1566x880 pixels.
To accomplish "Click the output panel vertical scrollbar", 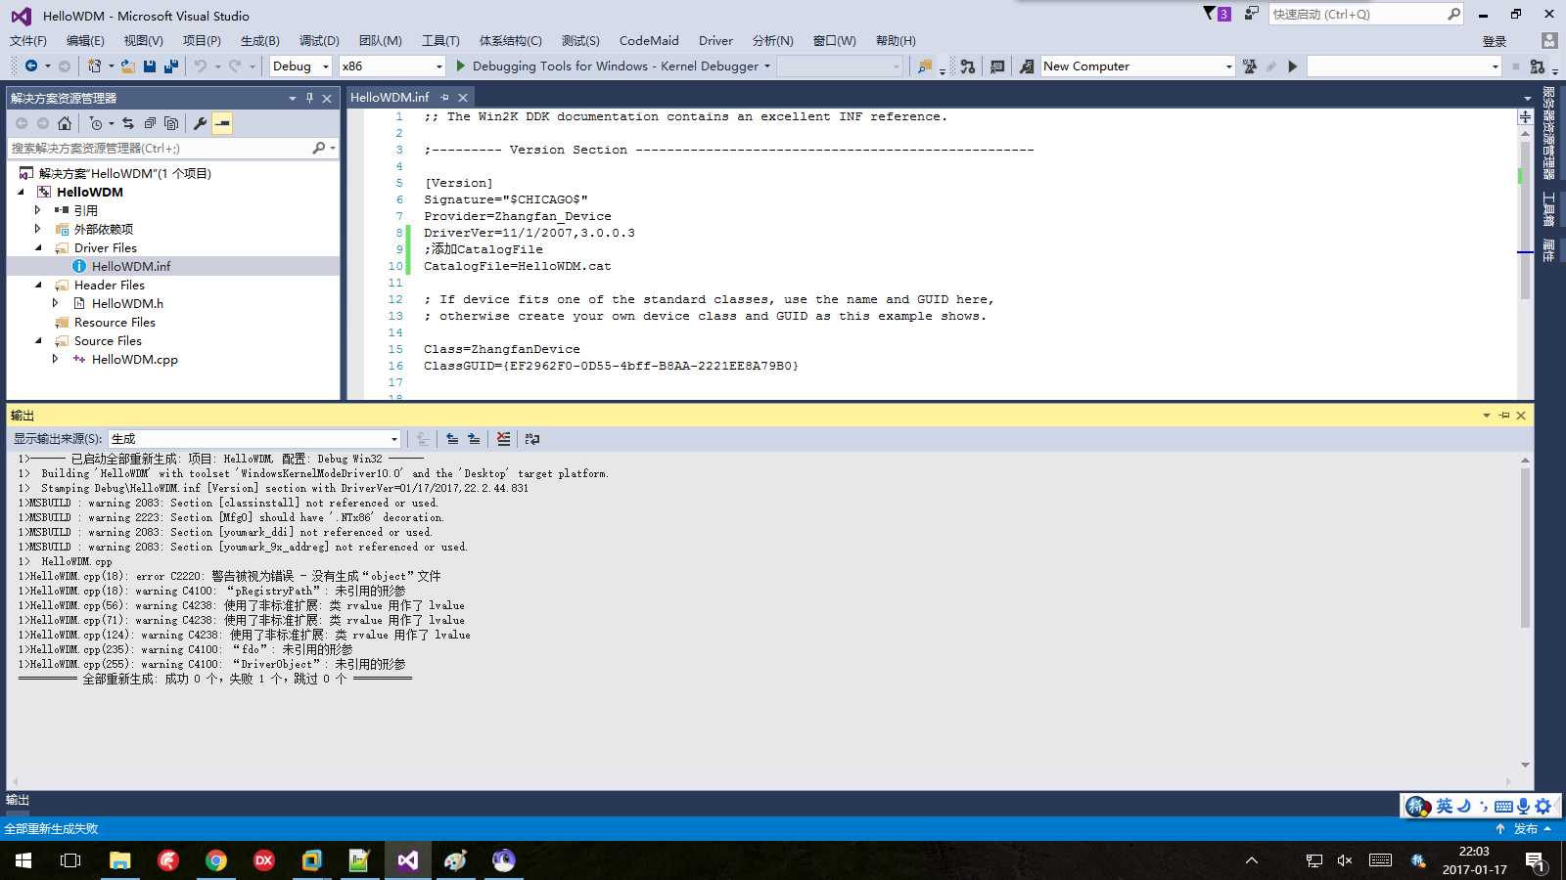I will (1525, 612).
